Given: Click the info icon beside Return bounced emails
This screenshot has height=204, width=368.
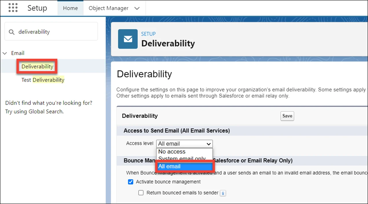Looking at the screenshot, I should tap(223, 193).
